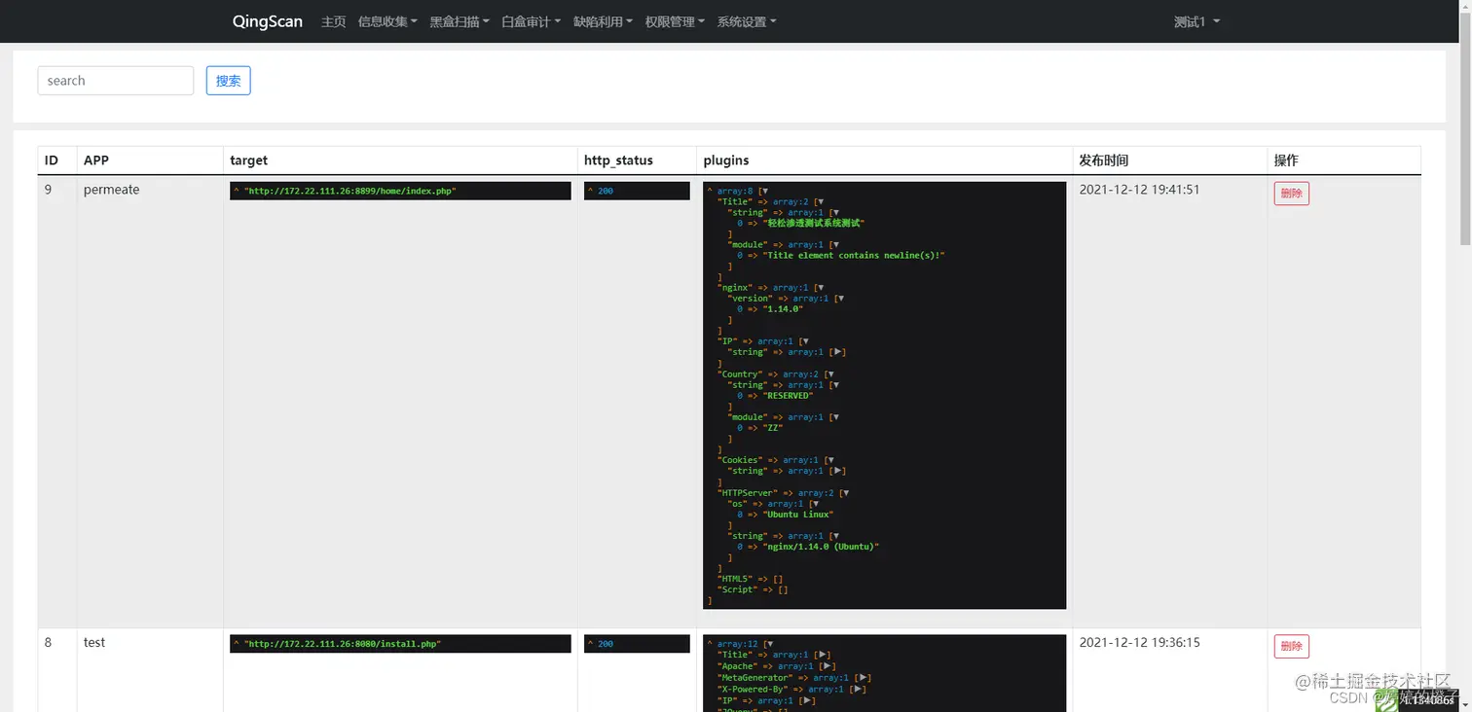Open the 白盒审计 dropdown menu
The image size is (1472, 712).
[532, 21]
